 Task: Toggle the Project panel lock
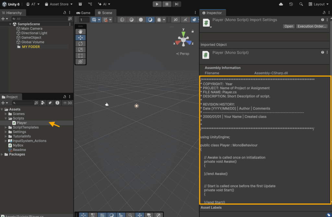coord(65,97)
